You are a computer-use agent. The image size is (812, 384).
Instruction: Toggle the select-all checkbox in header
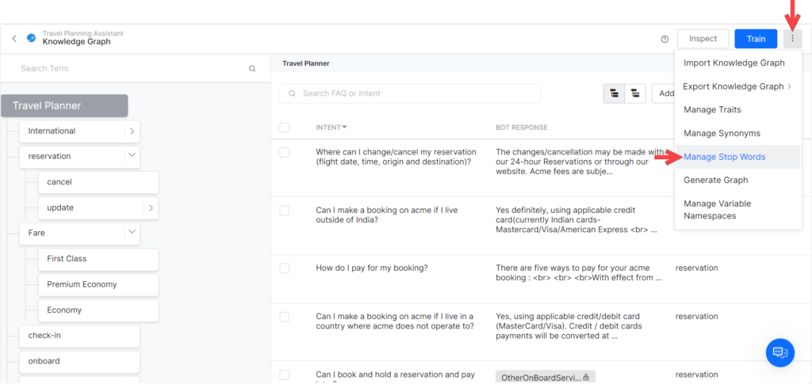click(285, 127)
